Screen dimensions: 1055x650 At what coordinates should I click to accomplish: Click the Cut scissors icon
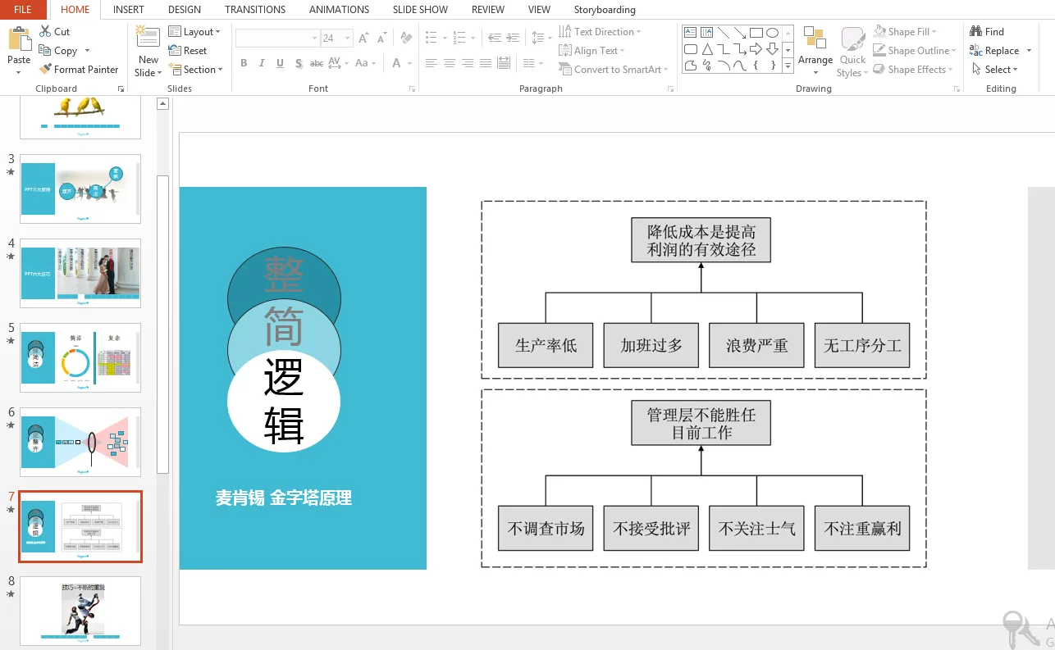(46, 31)
